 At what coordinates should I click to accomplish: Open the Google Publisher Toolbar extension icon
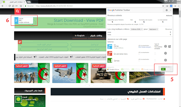point(171,6)
